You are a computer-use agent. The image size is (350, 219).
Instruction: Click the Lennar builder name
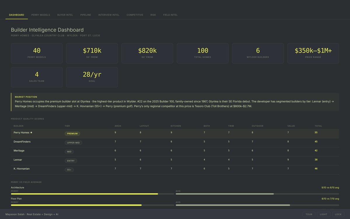(18, 160)
